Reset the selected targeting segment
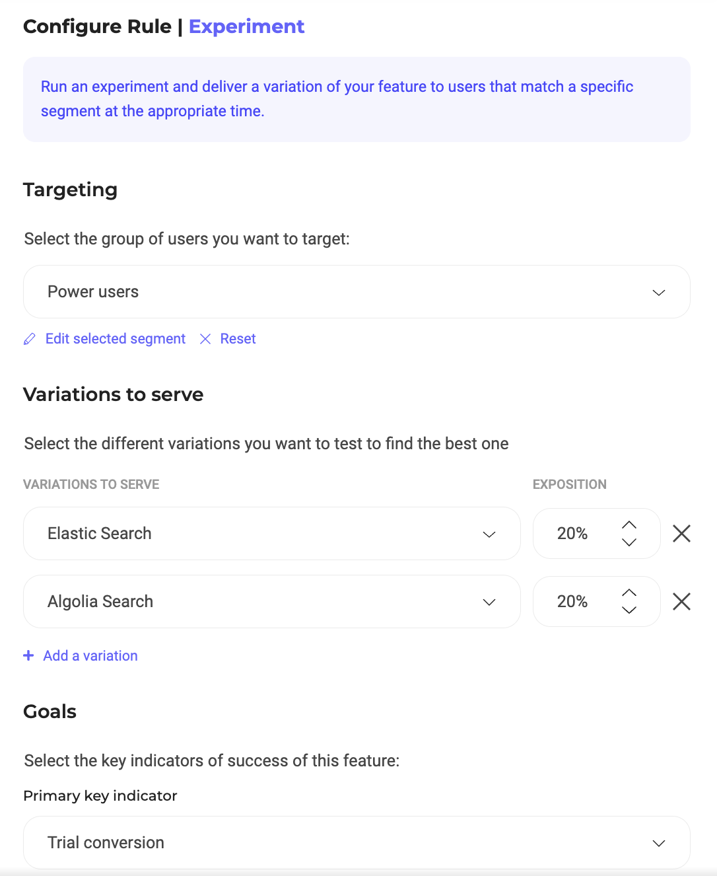The height and width of the screenshot is (876, 717). pos(238,339)
